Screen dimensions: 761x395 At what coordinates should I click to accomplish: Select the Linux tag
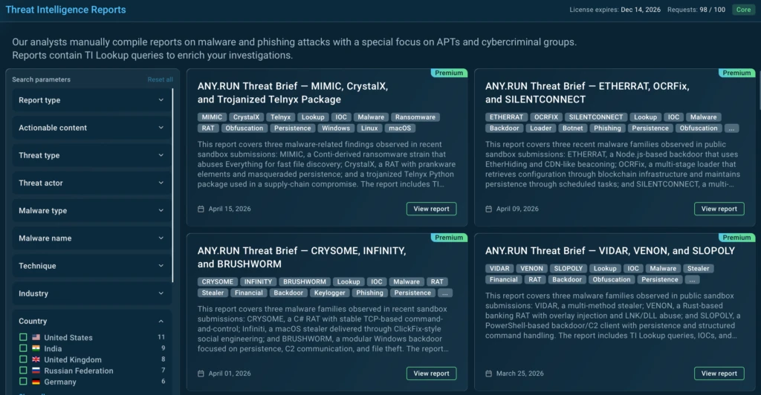point(369,128)
